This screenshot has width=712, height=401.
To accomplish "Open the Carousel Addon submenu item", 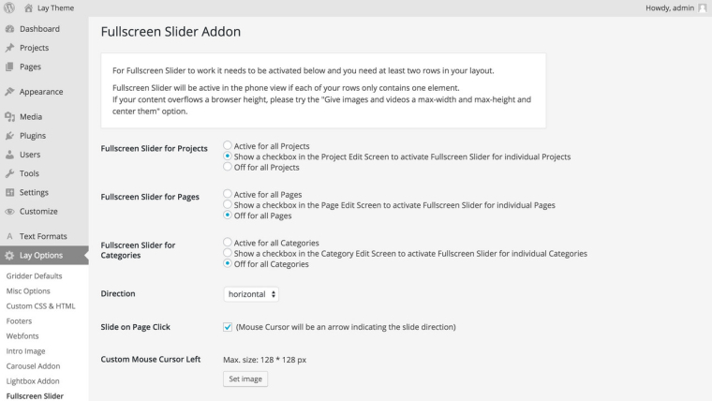I will [33, 366].
